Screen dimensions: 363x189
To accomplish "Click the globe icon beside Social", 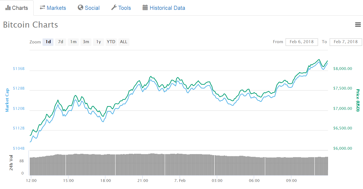I will (x=80, y=8).
